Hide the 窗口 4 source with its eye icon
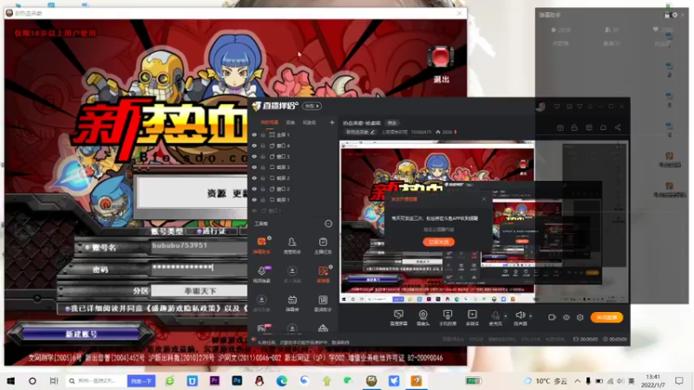Image resolution: width=694 pixels, height=390 pixels. [254, 146]
